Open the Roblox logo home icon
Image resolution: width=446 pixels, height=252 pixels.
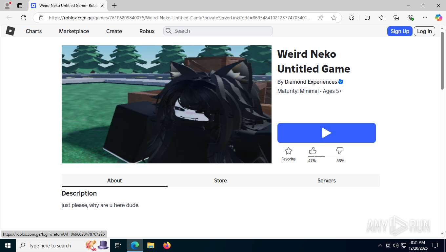click(10, 31)
